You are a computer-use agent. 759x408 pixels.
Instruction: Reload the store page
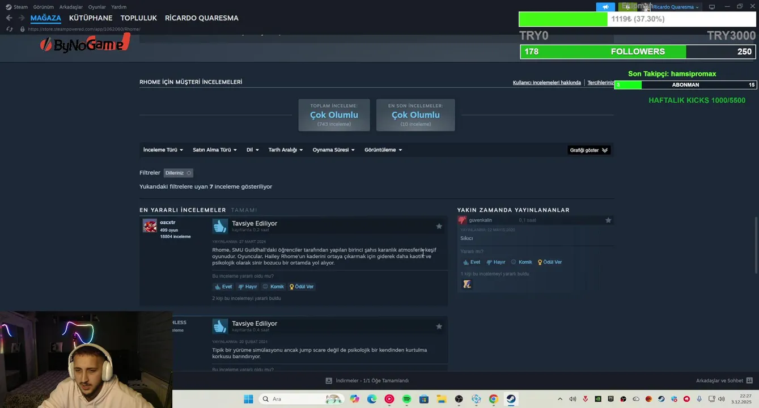pos(9,29)
